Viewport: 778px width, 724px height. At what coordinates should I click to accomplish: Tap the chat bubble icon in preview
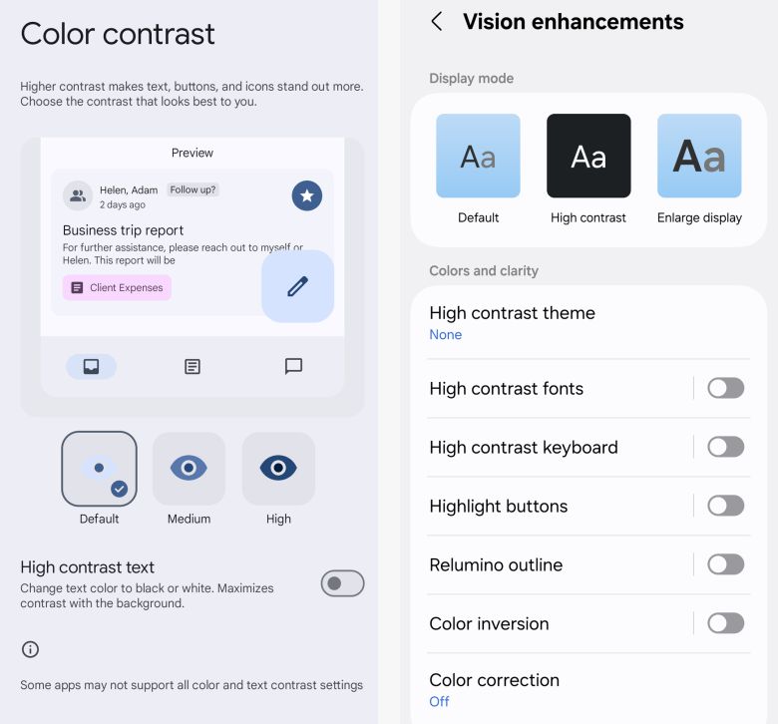(x=293, y=366)
